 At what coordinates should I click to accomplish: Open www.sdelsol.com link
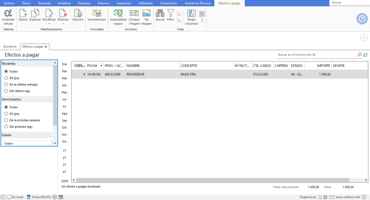[x=348, y=197]
